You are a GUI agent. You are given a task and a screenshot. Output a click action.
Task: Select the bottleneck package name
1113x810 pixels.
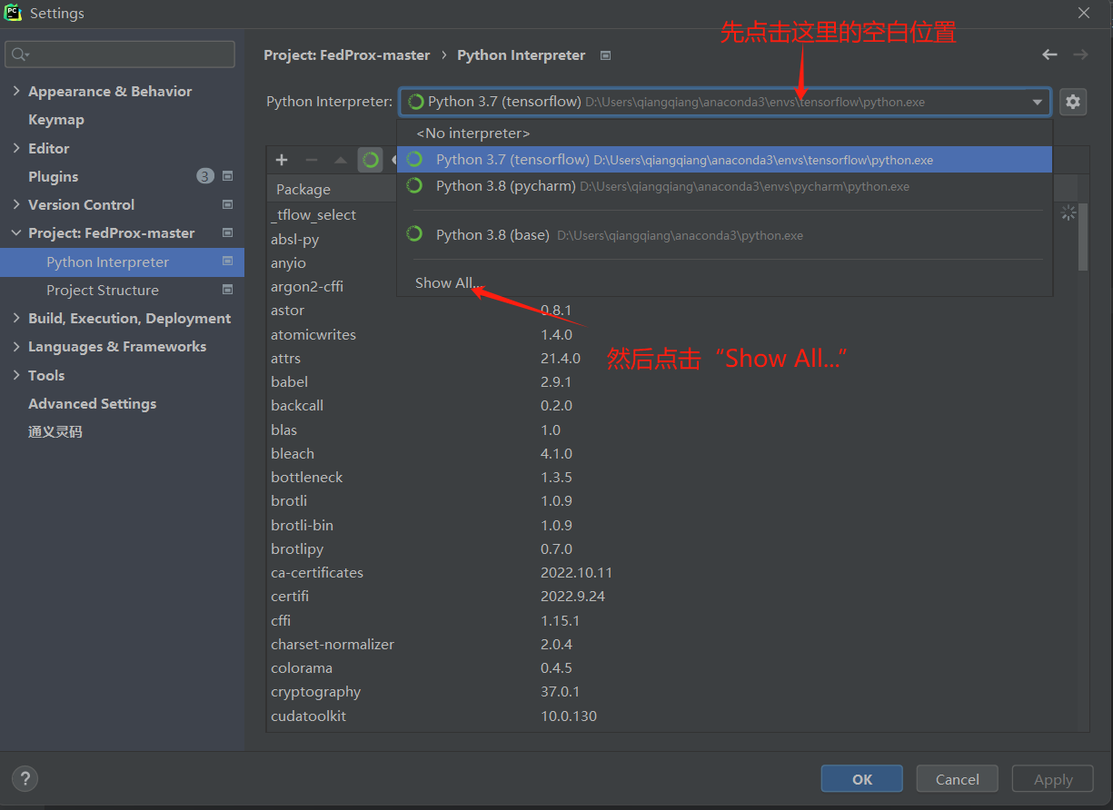307,477
